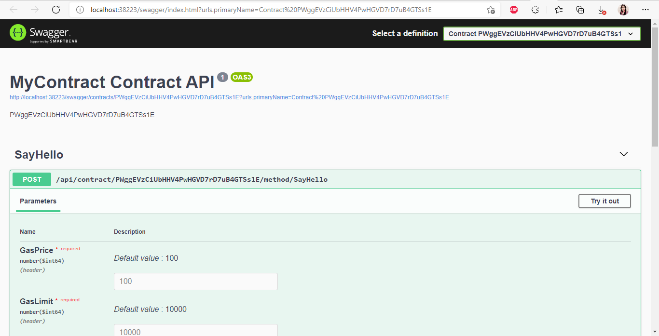Open the Adblock Plus extension icon
659x336 pixels.
tap(513, 9)
